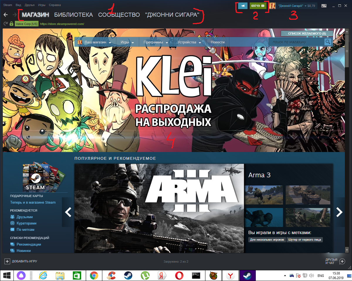Open the Кураторами recommendations link
The width and height of the screenshot is (352, 281).
[x=27, y=223]
